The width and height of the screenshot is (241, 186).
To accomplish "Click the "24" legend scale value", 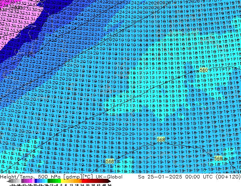I will tap(82, 185).
